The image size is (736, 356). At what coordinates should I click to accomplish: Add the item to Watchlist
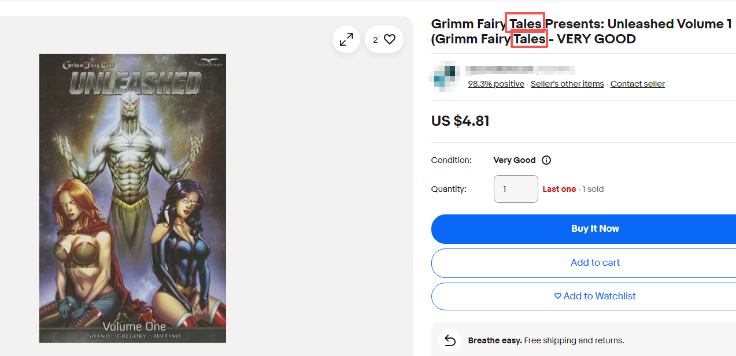tap(594, 296)
